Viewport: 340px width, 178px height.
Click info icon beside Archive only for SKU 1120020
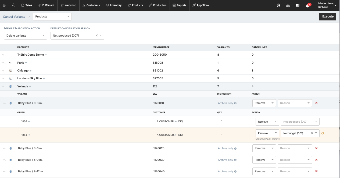[235, 148]
